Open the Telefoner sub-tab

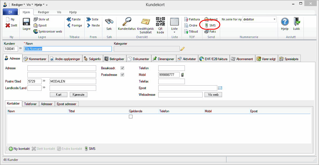coord(30,104)
